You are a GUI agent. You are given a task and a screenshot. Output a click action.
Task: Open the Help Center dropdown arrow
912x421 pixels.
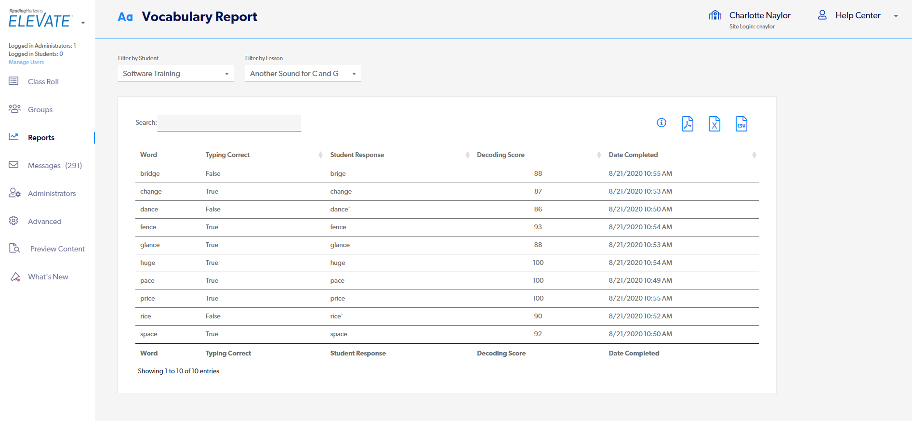pos(896,16)
